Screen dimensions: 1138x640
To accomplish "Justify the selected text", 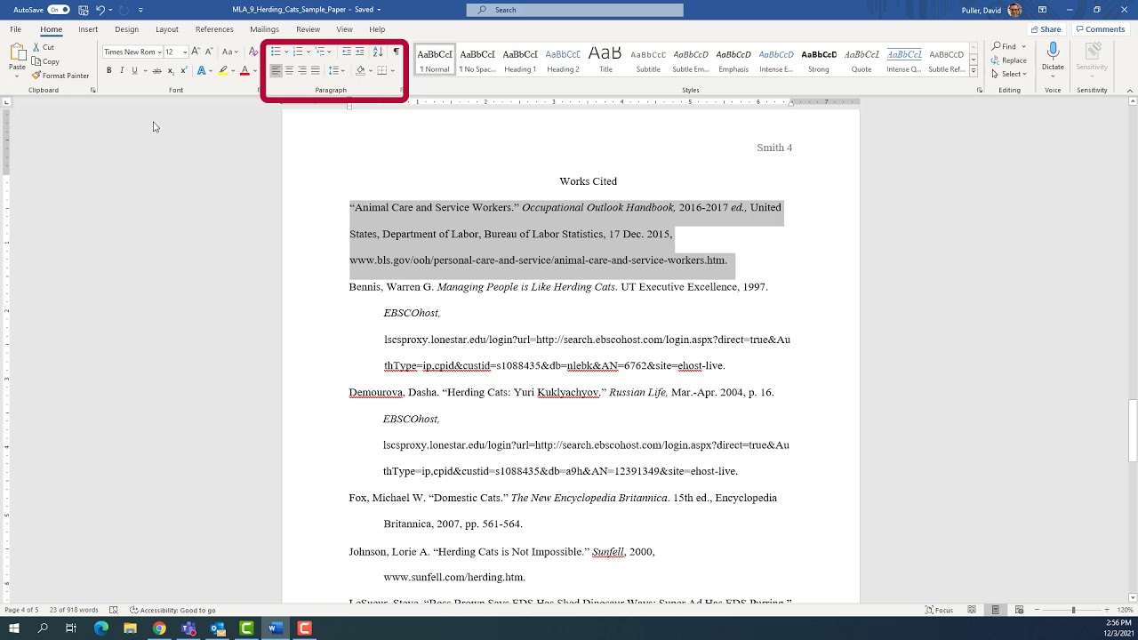I will coord(315,70).
